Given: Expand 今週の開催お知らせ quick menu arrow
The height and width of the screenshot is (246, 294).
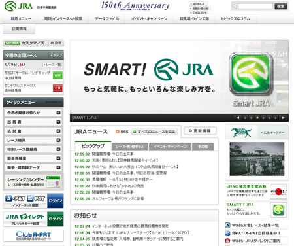Looking at the screenshot, I should tap(58, 113).
